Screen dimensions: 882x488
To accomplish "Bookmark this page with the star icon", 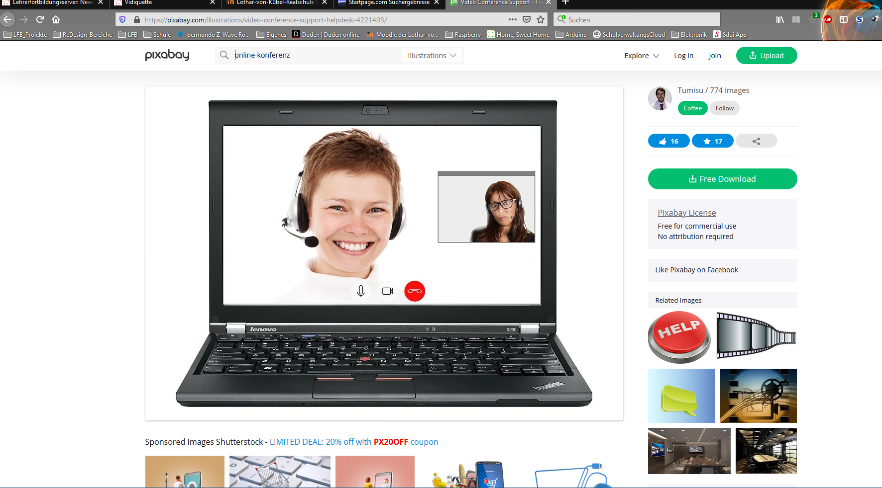I will [541, 19].
